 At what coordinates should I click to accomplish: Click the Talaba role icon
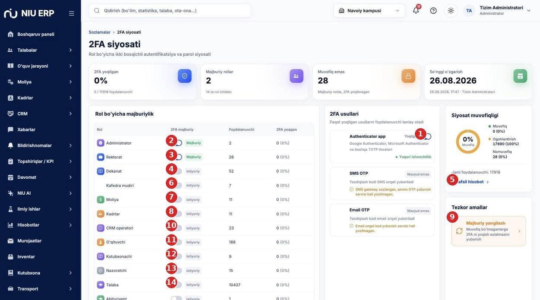click(101, 285)
